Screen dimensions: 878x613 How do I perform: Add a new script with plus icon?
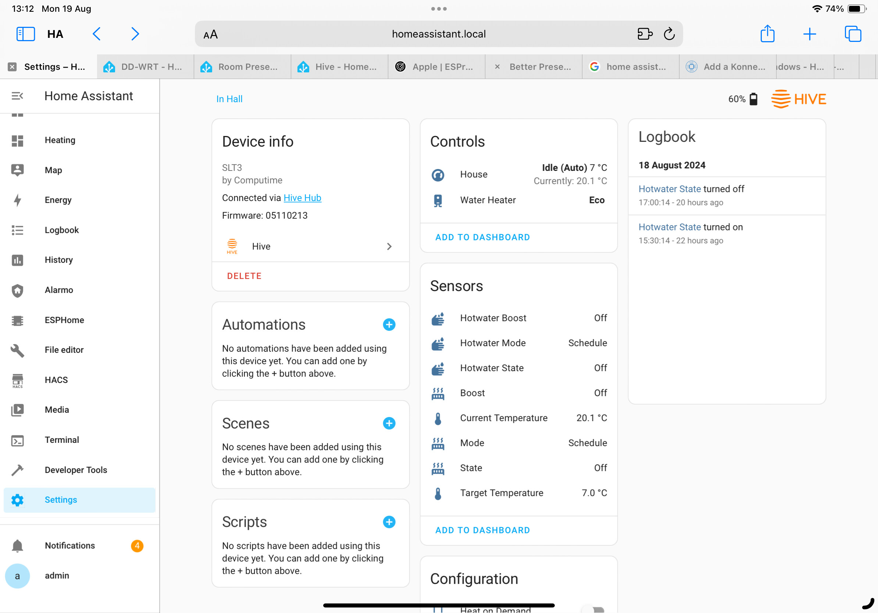coord(389,521)
